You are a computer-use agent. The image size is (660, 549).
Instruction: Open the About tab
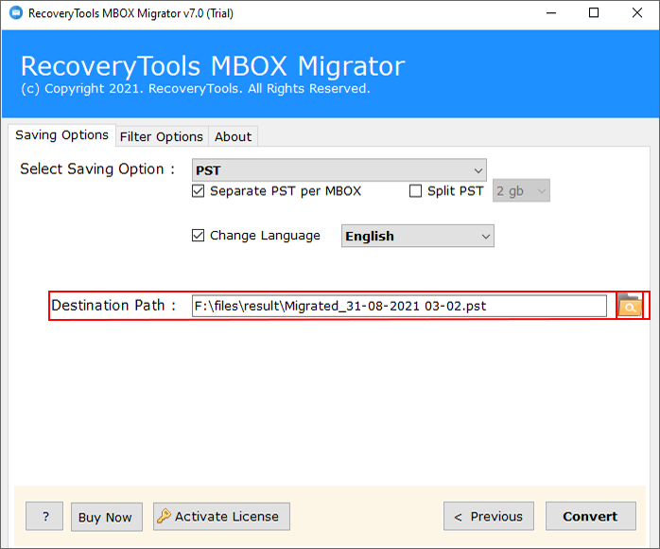(x=234, y=136)
